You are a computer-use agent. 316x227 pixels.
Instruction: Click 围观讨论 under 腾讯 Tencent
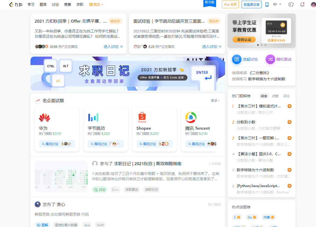point(201,144)
